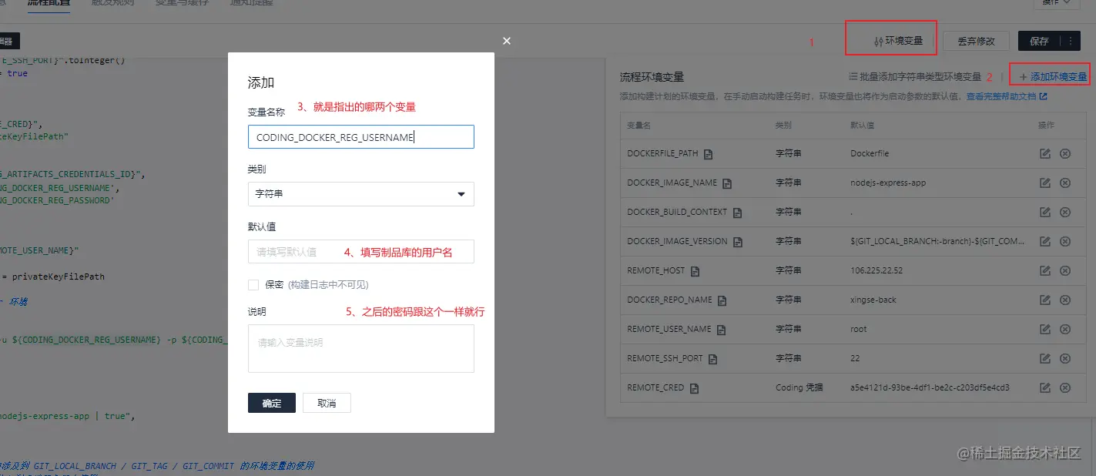1096x476 pixels.
Task: Click the credential ID starting 'a5e4121d'
Action: tap(930, 387)
